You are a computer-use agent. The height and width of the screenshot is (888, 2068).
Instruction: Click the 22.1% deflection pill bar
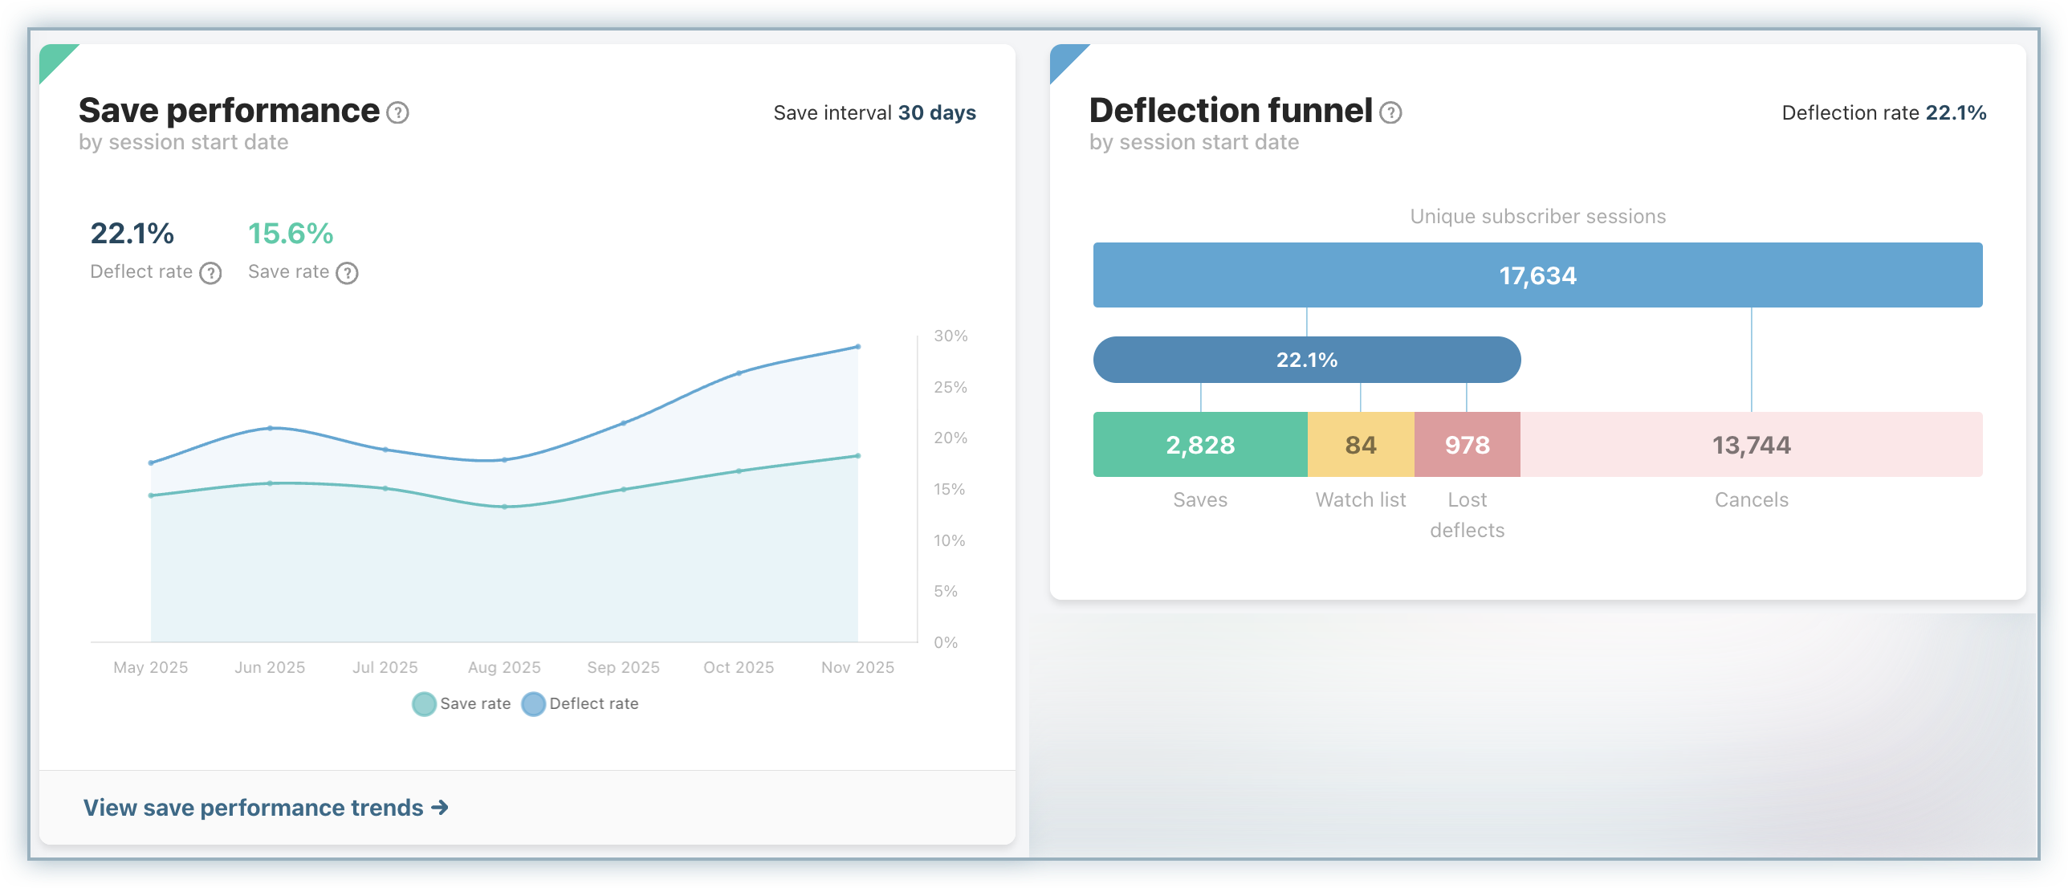click(x=1306, y=360)
